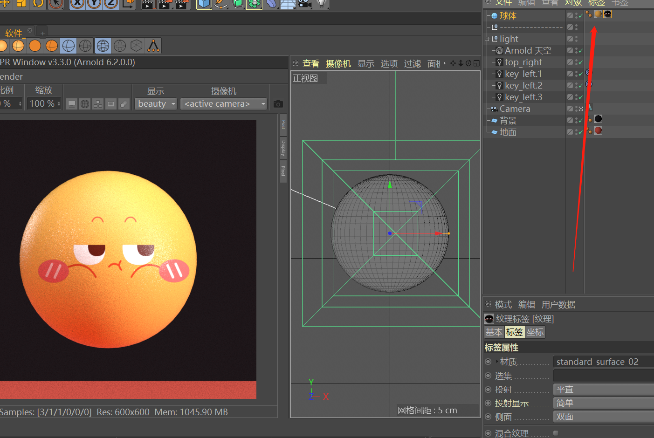This screenshot has height=438, width=654.
Task: Click the small globe icon beside monitor icon
Action: (x=85, y=104)
